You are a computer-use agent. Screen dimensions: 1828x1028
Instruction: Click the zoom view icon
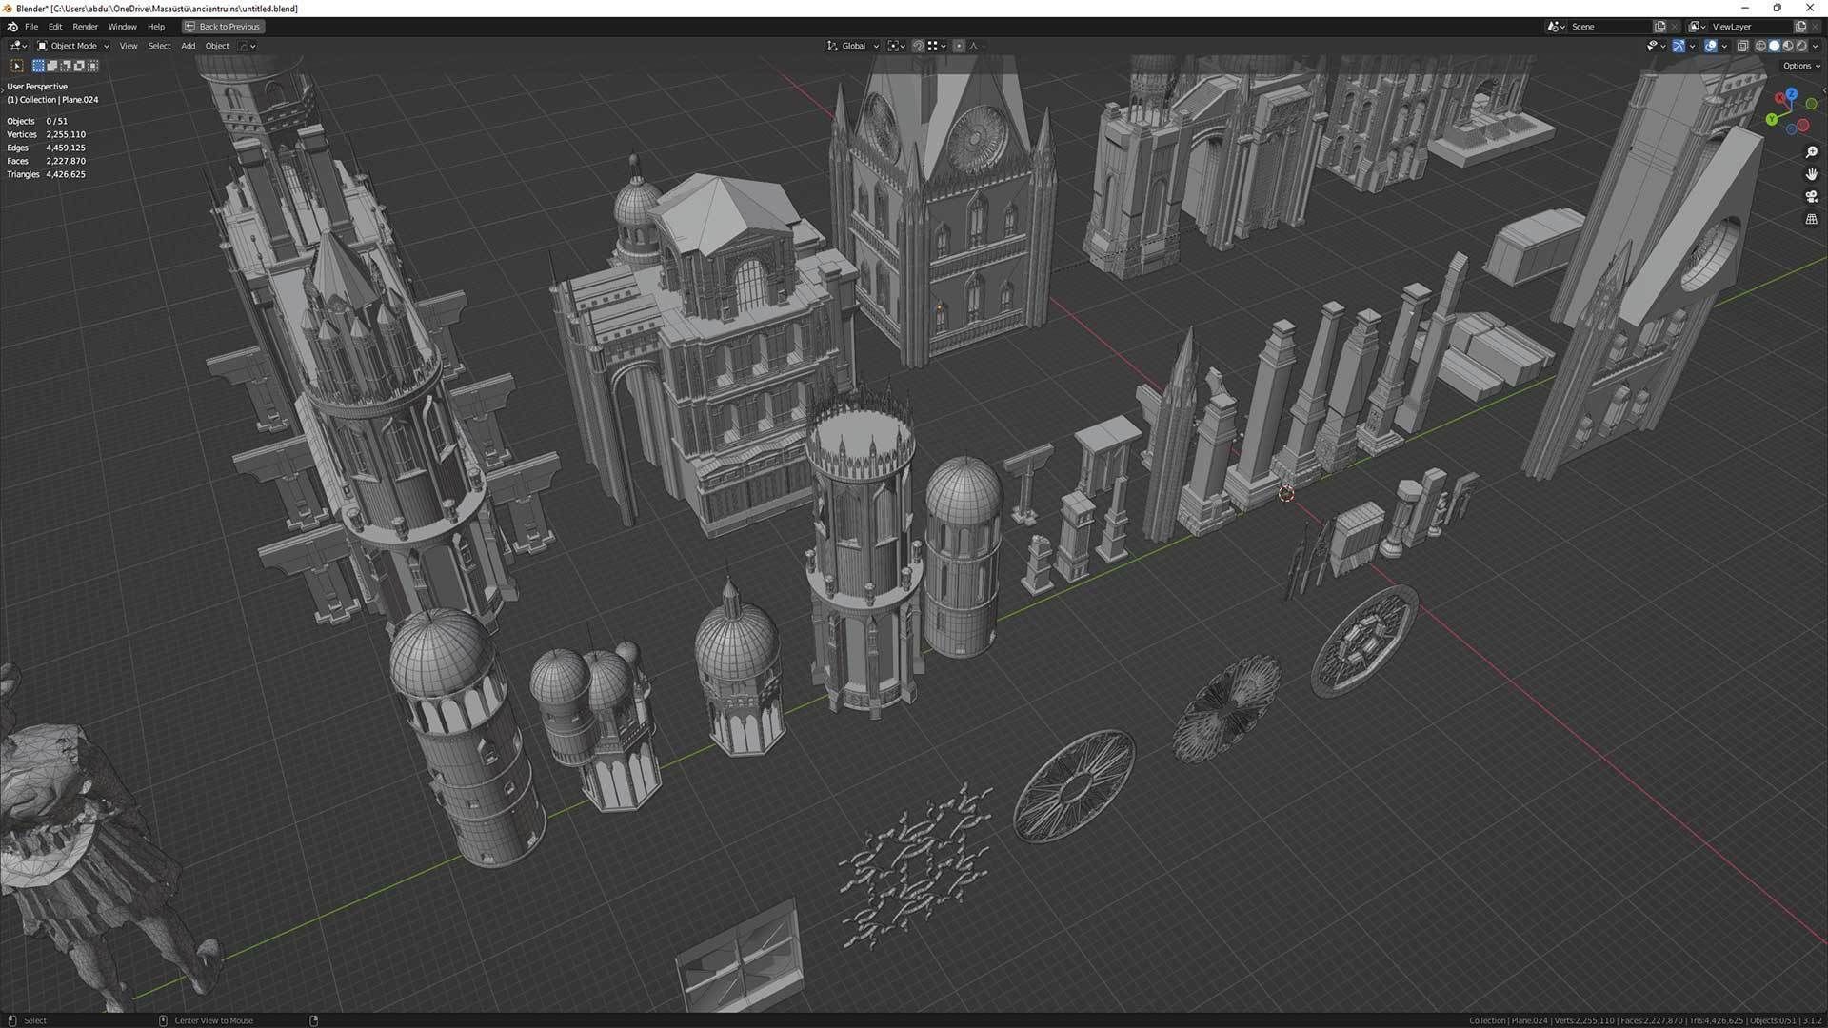[1811, 152]
